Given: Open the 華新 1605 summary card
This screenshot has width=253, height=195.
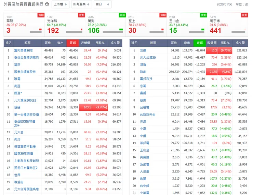Looking at the screenshot, I should pyautogui.click(x=24, y=25).
